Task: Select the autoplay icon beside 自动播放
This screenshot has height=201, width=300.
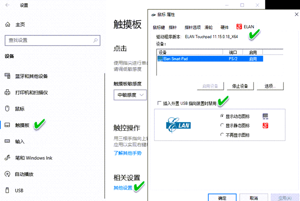Action: pyautogui.click(x=7, y=174)
